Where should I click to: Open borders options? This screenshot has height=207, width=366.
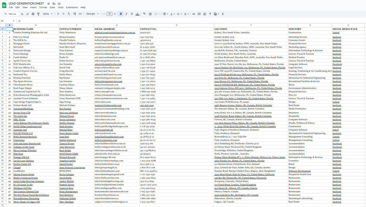click(150, 14)
